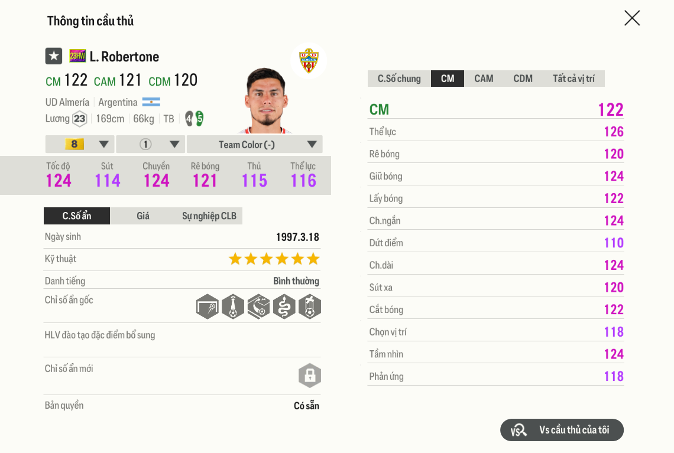Select the Tất cả vị trí tab
Screen dimensions: 674x453
(573, 79)
